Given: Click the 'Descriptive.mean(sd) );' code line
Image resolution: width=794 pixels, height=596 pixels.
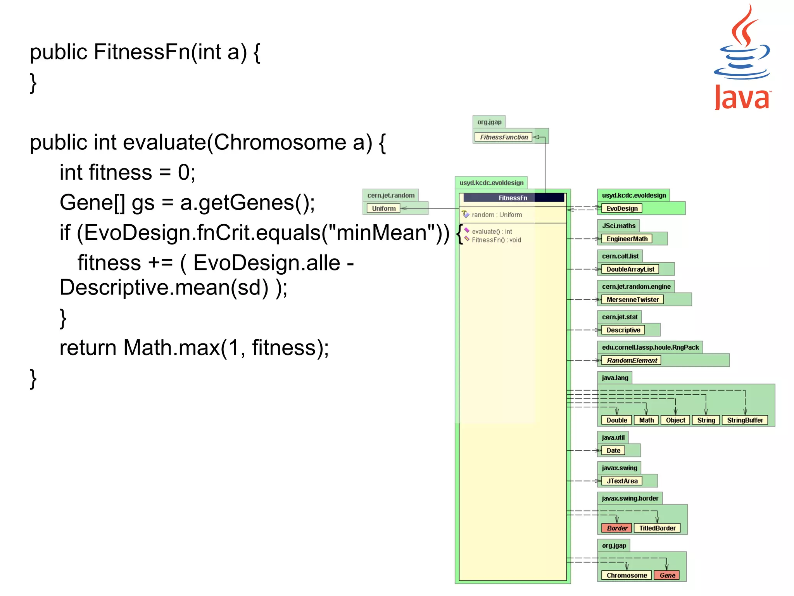Looking at the screenshot, I should pyautogui.click(x=174, y=288).
